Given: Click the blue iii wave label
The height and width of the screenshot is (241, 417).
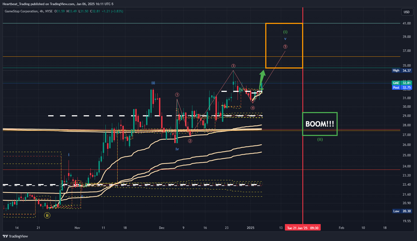Looking at the screenshot, I should pyautogui.click(x=153, y=83).
